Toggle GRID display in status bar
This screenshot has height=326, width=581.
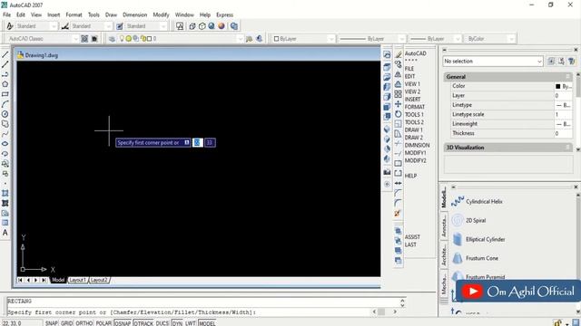pyautogui.click(x=66, y=323)
